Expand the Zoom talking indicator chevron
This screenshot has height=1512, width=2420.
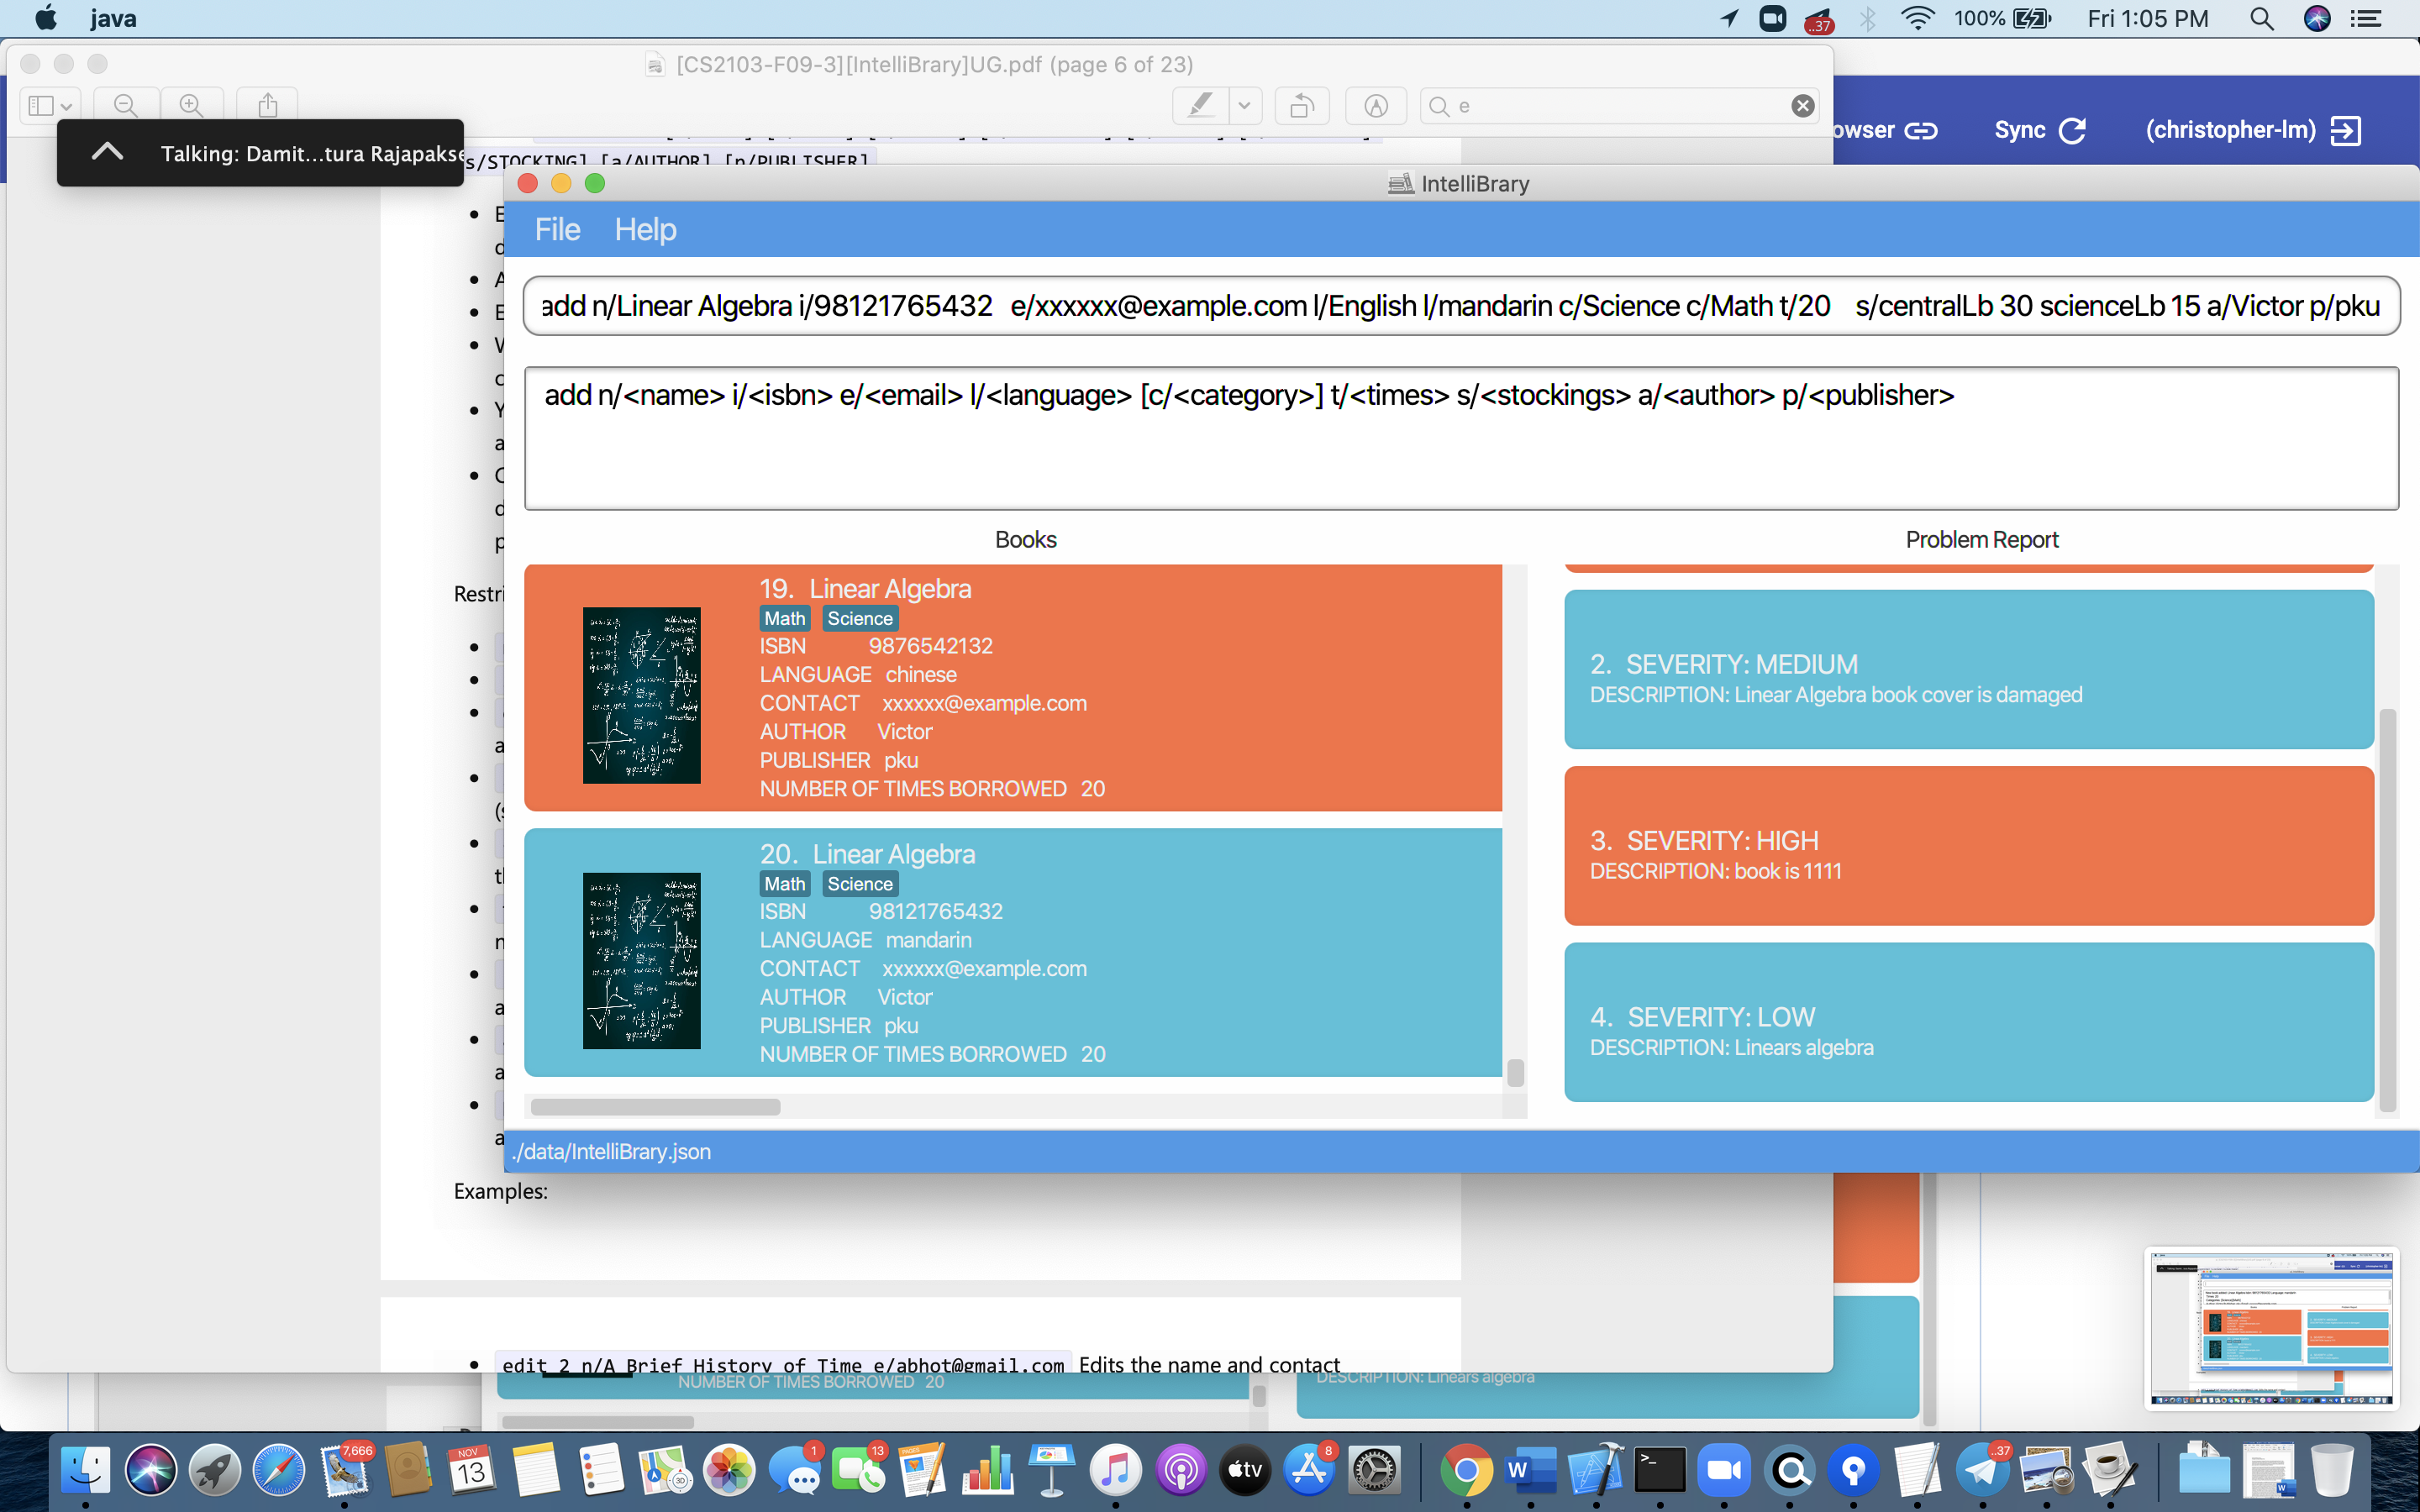(x=107, y=152)
